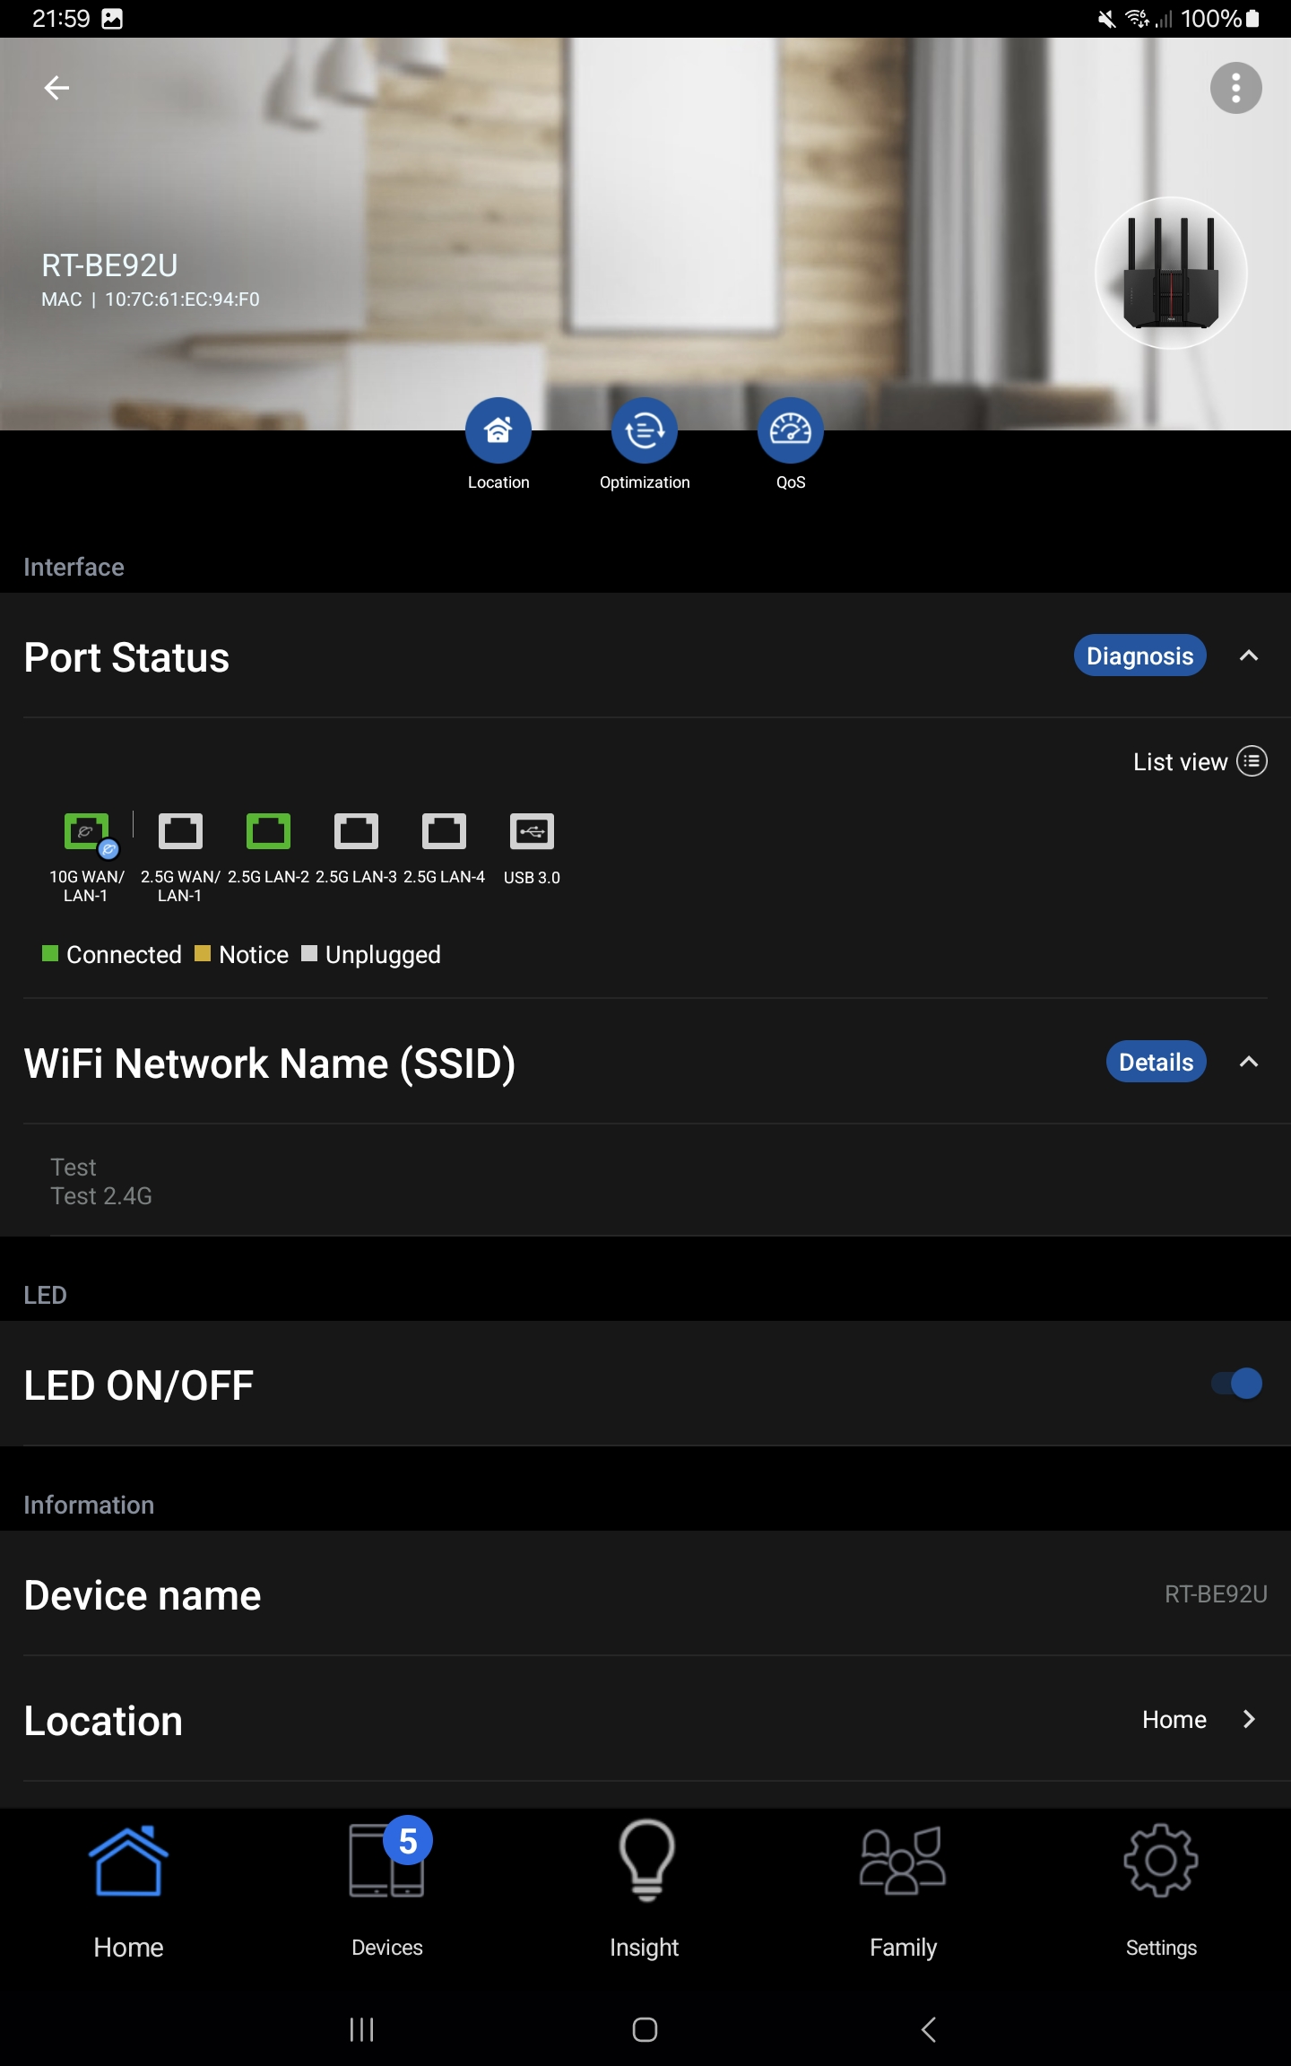Switch to the Devices tab

pos(387,1883)
